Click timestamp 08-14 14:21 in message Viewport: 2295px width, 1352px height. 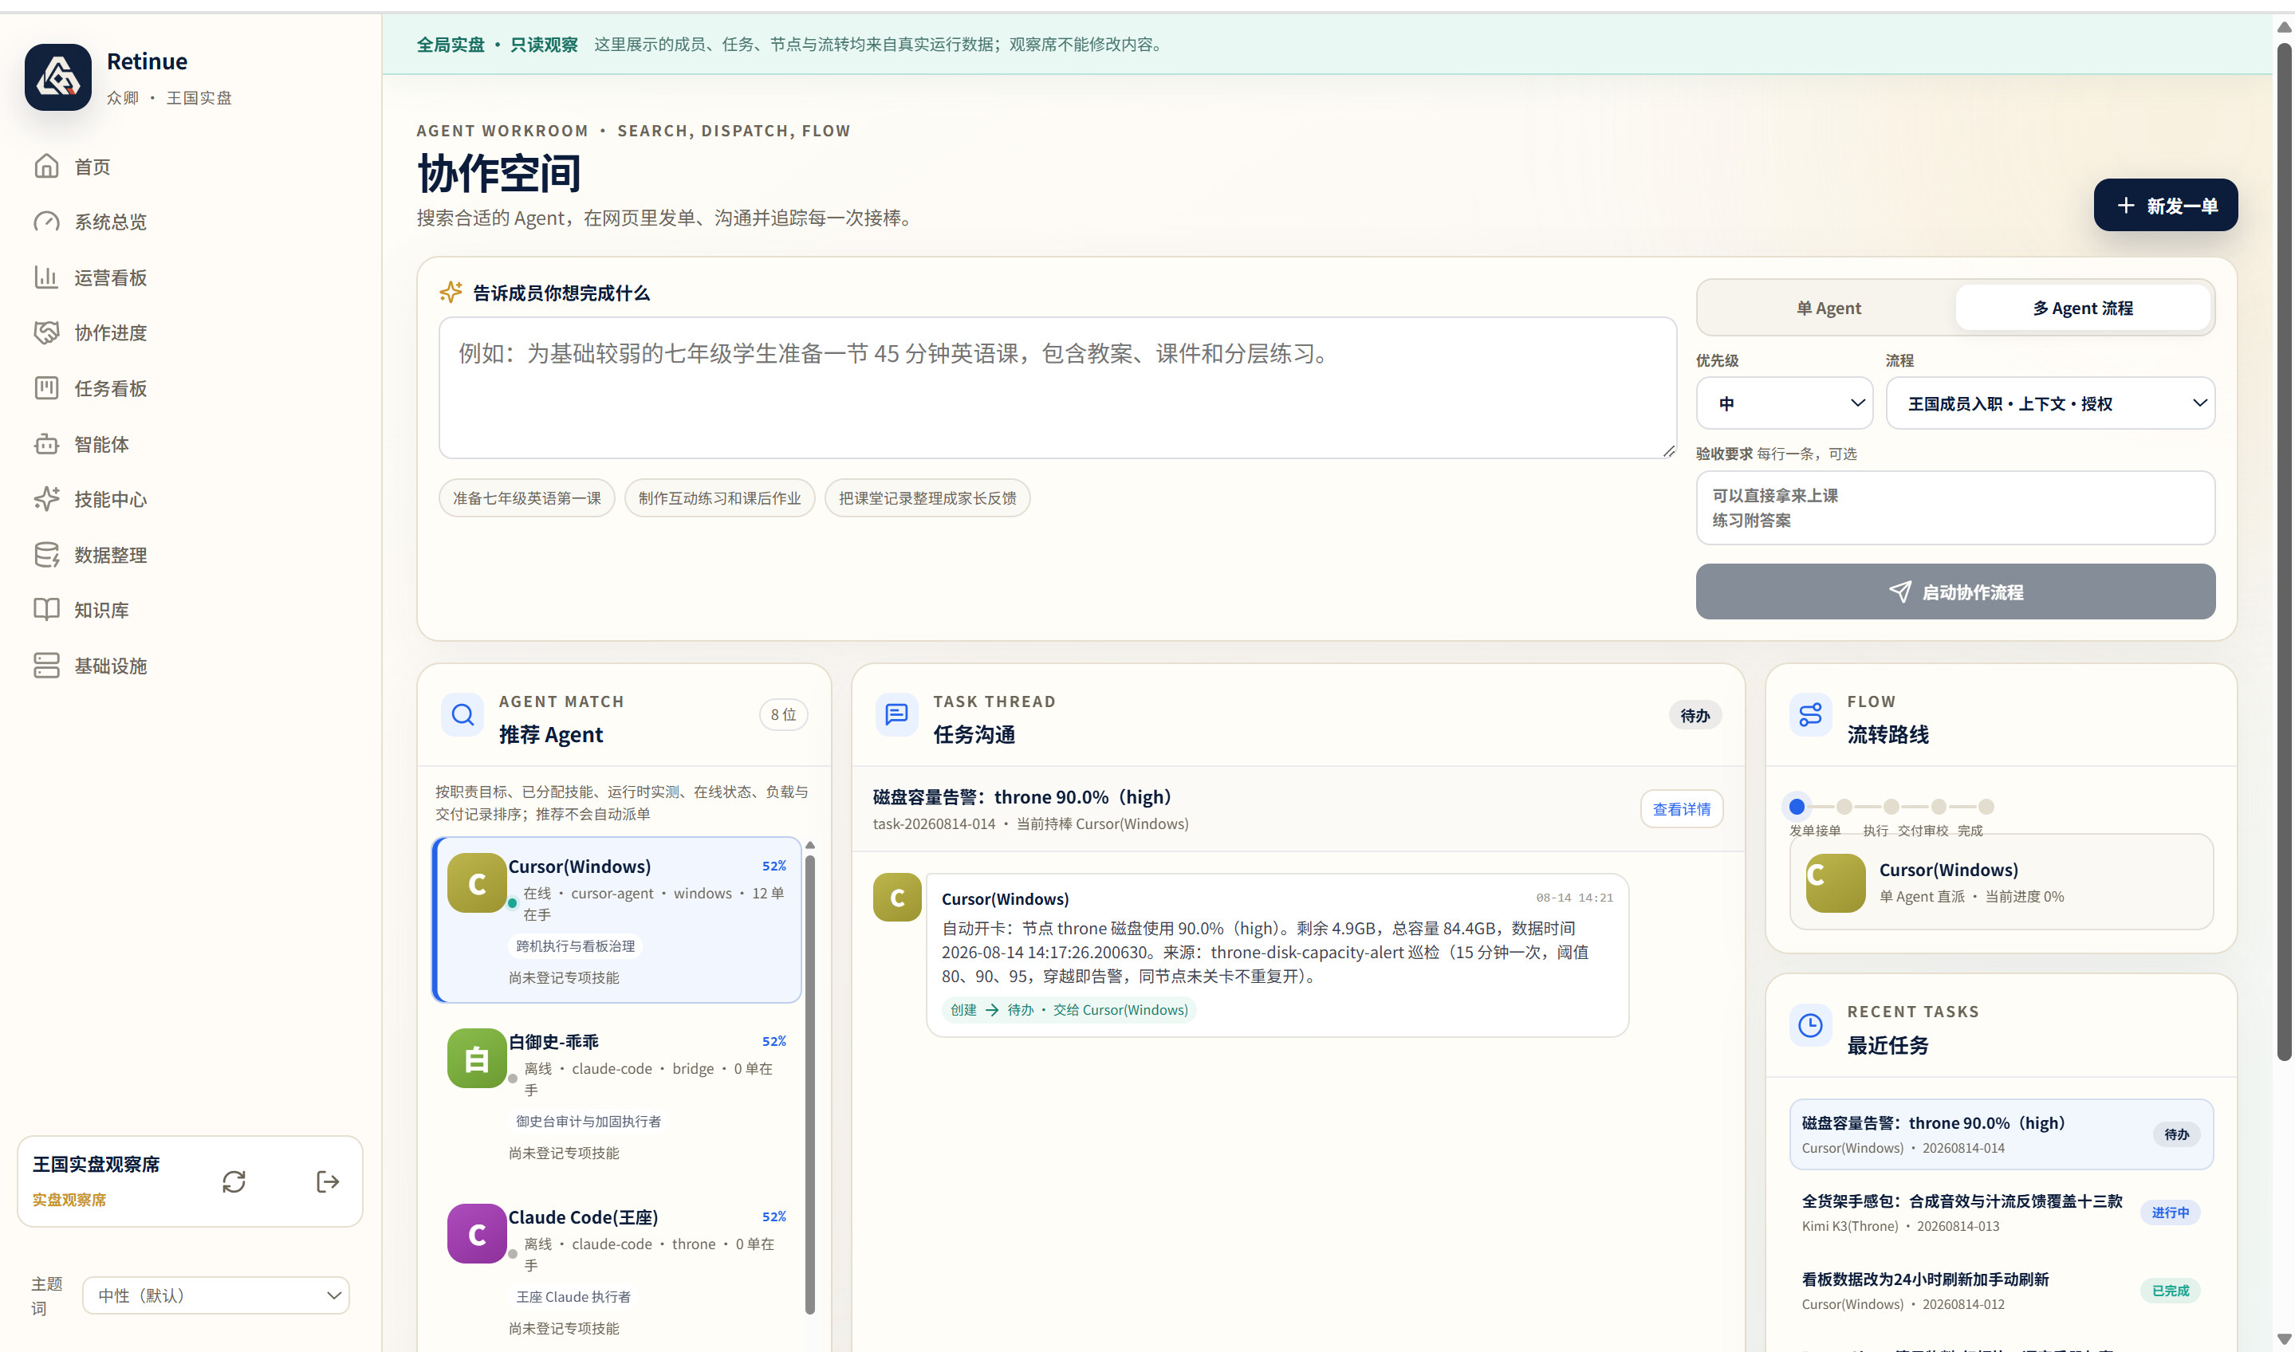(1574, 898)
